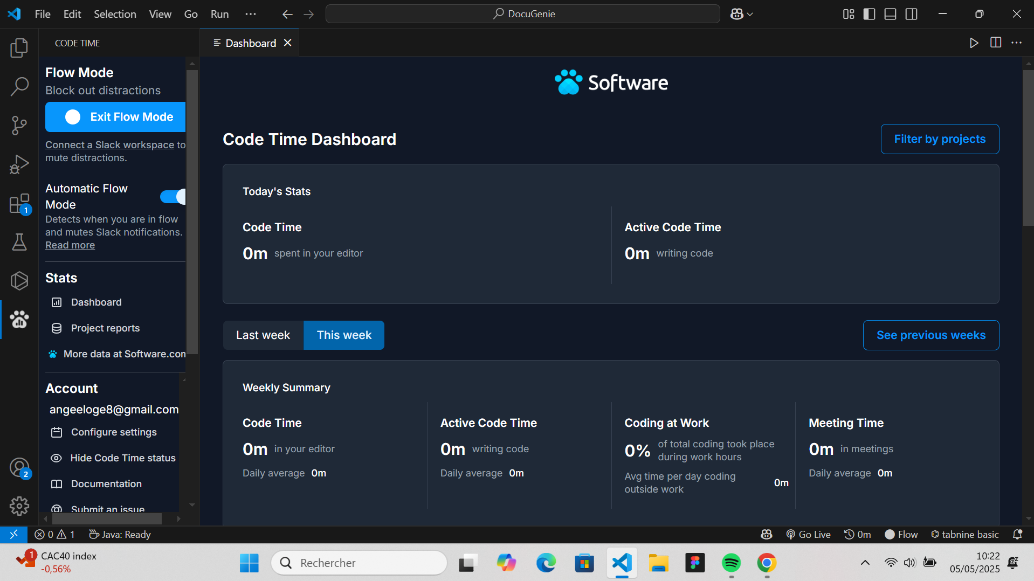
Task: Open the remote window indicator in the status bar
Action: tap(14, 534)
